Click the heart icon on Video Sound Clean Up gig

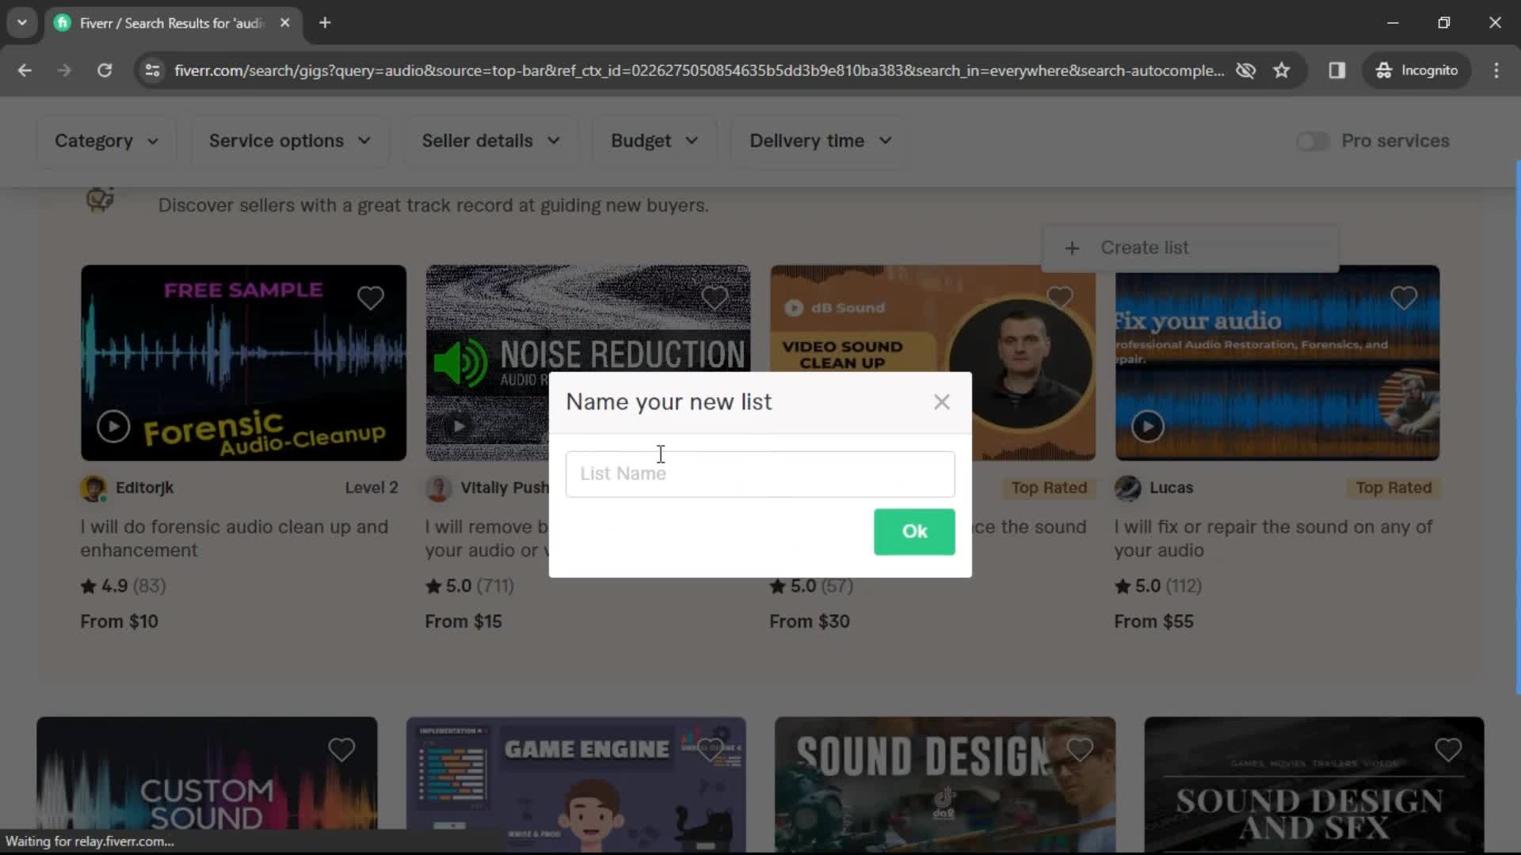pyautogui.click(x=1059, y=298)
